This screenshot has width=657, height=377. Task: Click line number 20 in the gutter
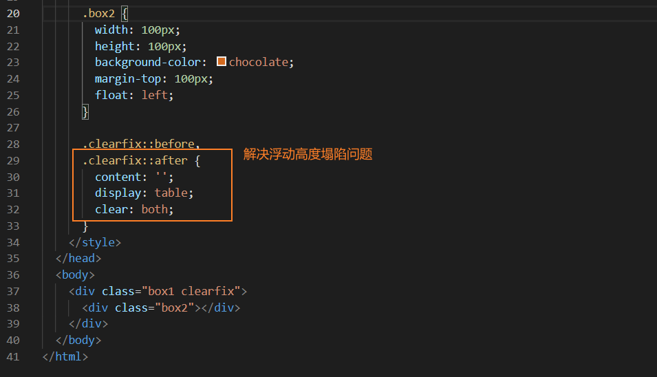tap(13, 14)
